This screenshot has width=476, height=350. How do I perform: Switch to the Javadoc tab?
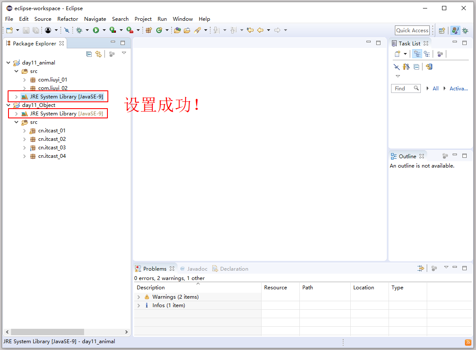click(194, 269)
